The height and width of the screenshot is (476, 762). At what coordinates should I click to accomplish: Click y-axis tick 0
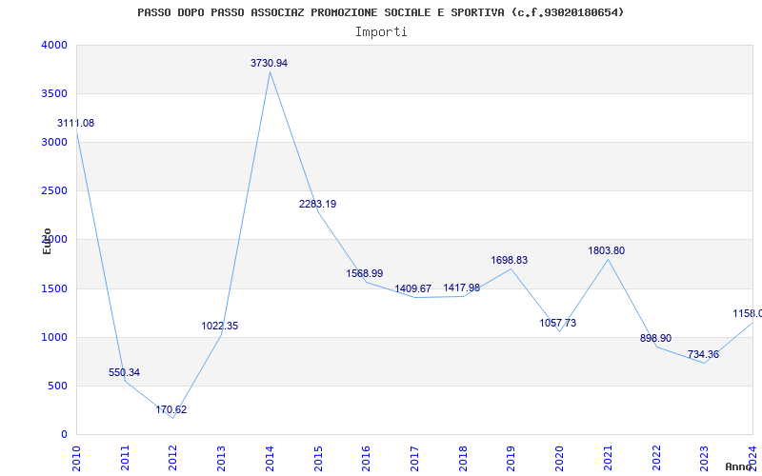pyautogui.click(x=64, y=435)
